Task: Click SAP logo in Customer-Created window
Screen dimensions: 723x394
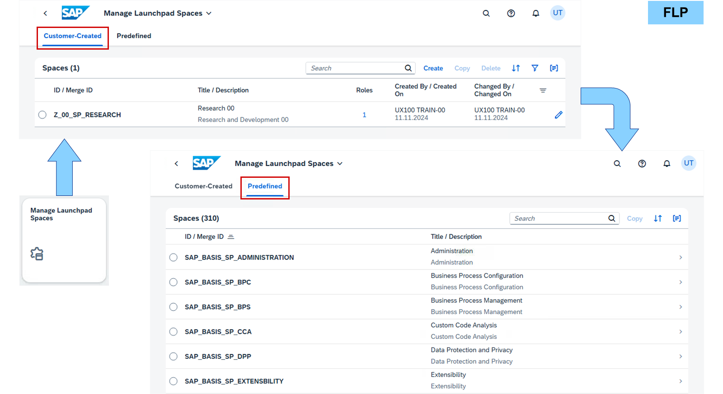Action: (75, 13)
